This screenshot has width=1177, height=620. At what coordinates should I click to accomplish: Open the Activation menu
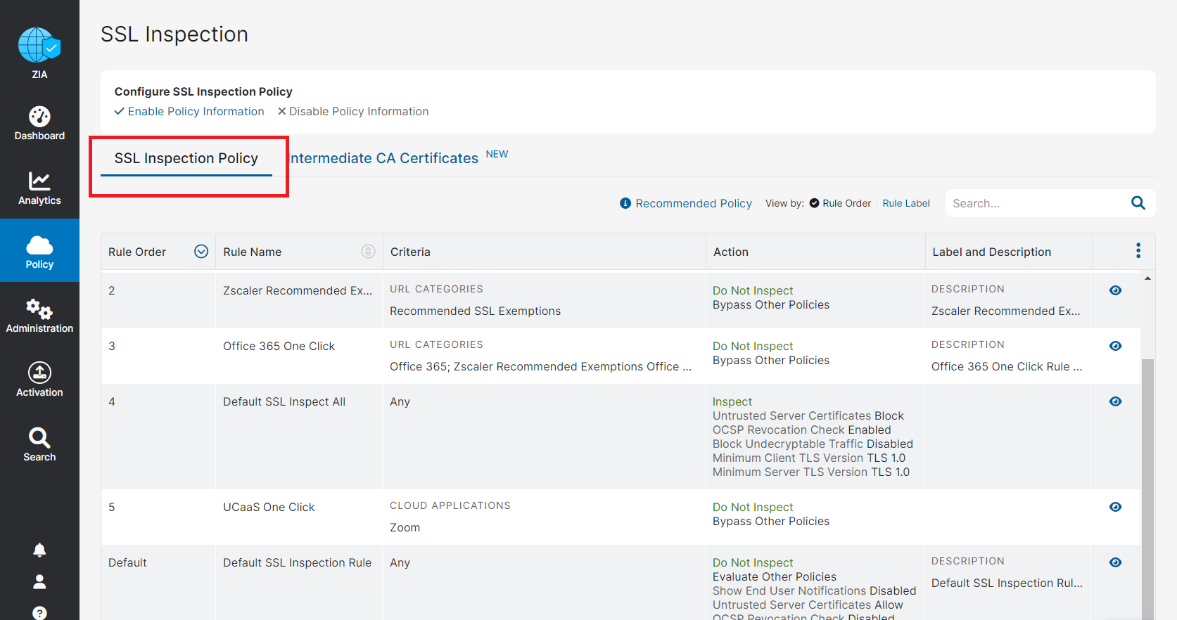[x=39, y=380]
